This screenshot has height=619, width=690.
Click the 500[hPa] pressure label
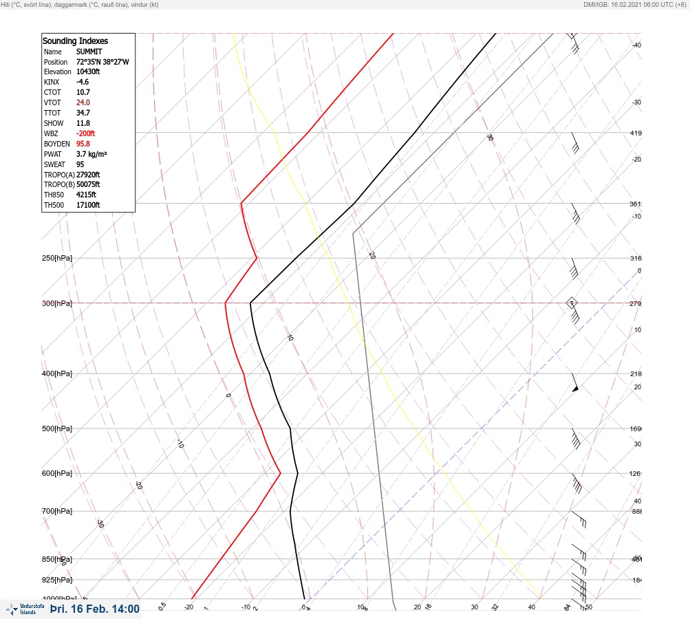pyautogui.click(x=57, y=428)
